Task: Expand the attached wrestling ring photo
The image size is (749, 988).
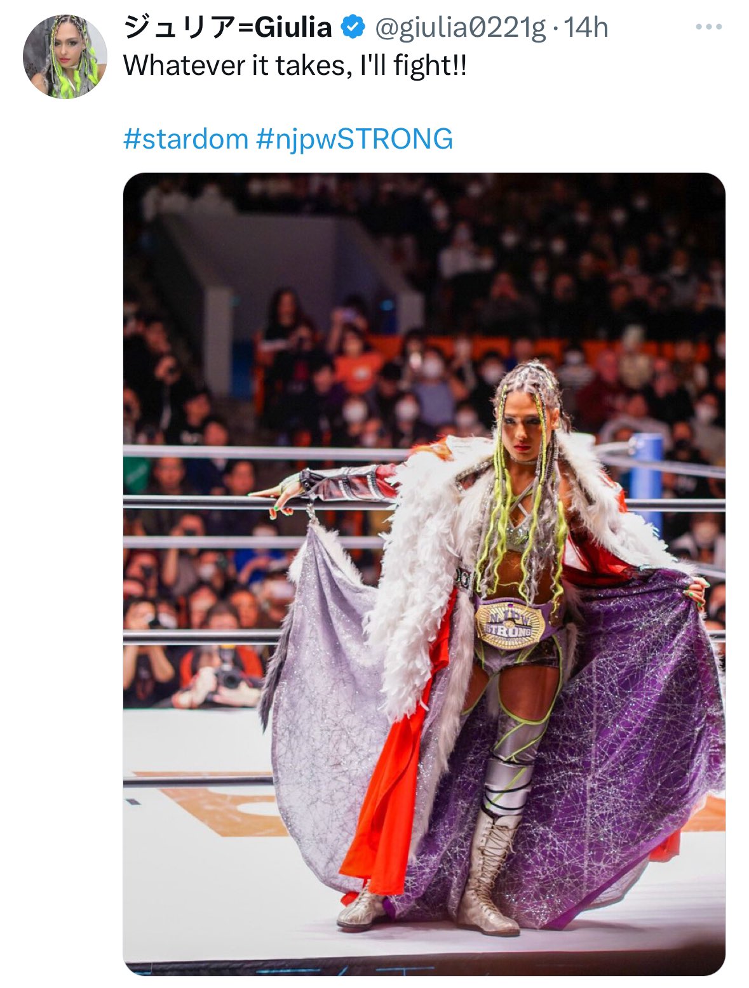Action: pyautogui.click(x=424, y=573)
